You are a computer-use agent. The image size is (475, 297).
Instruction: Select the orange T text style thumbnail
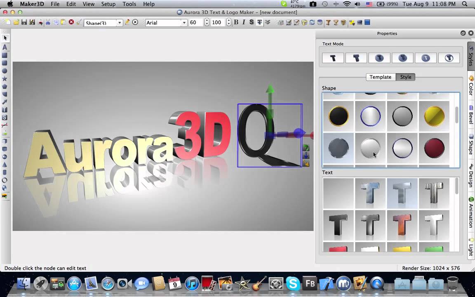point(402,224)
